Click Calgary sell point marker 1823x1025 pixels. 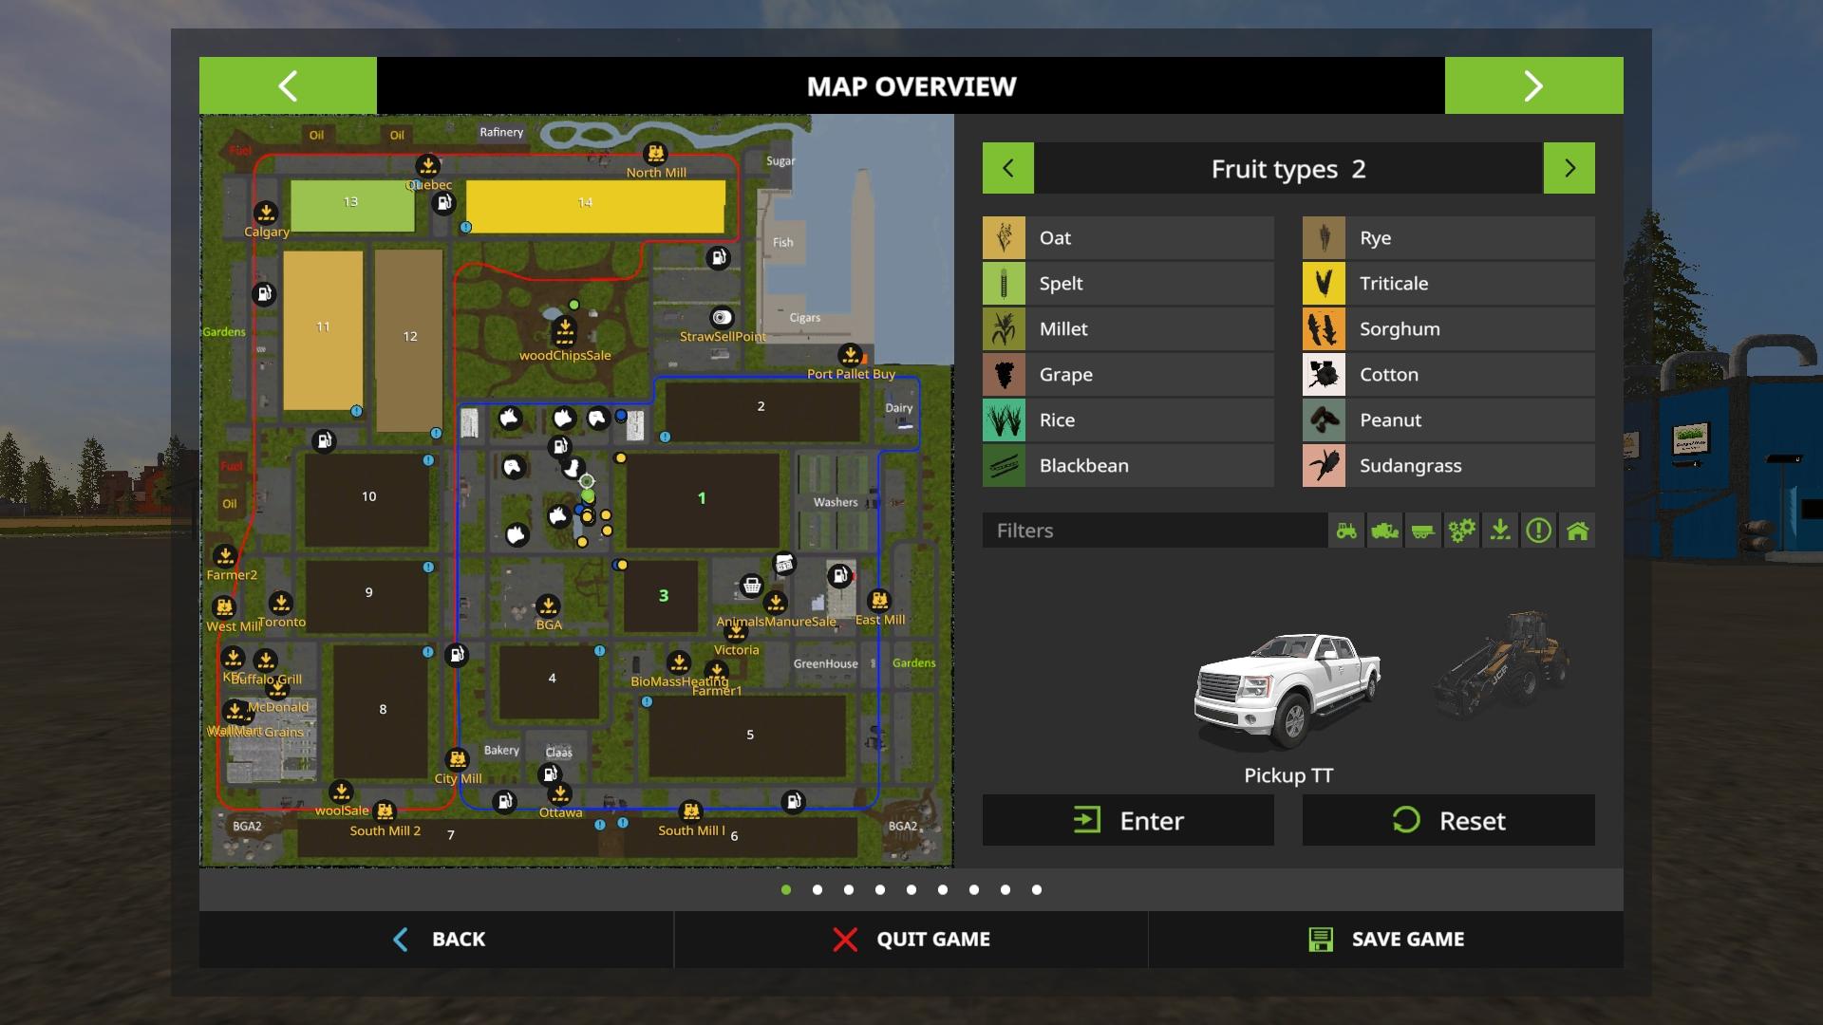266,213
